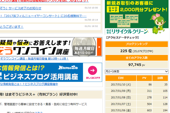This screenshot has width=170, height=113.
Task: Click the PV value 504
Action: coord(149,104)
